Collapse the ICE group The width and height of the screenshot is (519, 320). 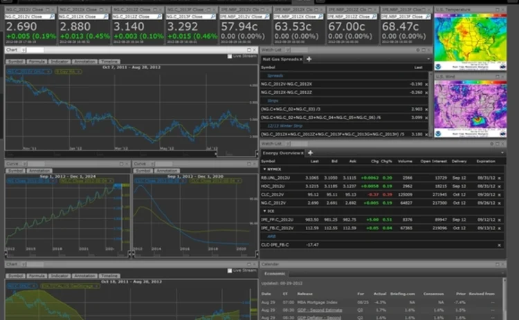[264, 211]
